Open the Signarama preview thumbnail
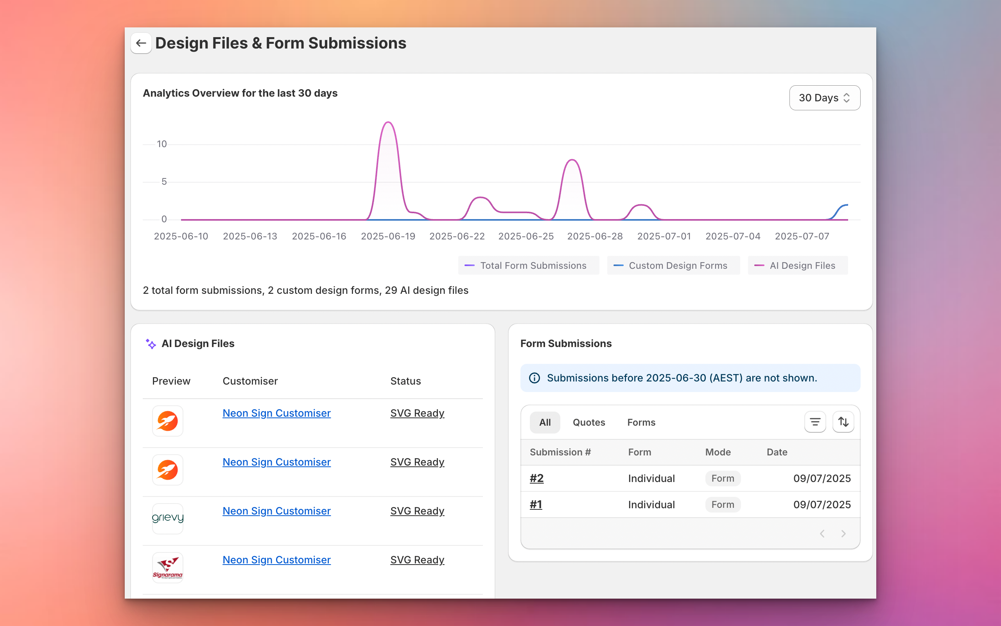Screen dimensions: 1001x626 point(167,567)
